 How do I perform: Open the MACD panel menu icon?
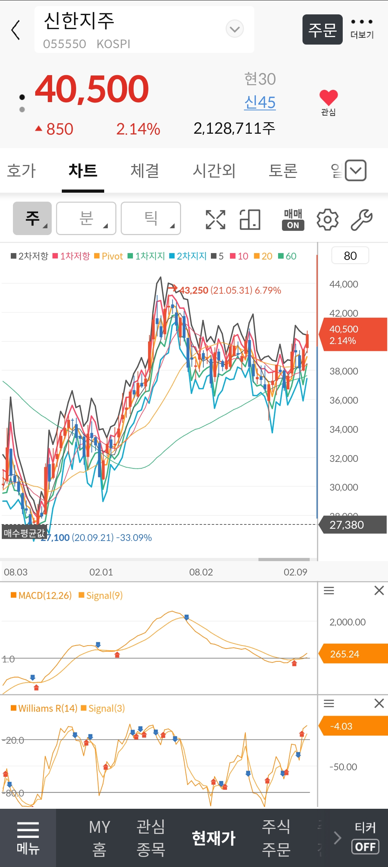(x=329, y=591)
